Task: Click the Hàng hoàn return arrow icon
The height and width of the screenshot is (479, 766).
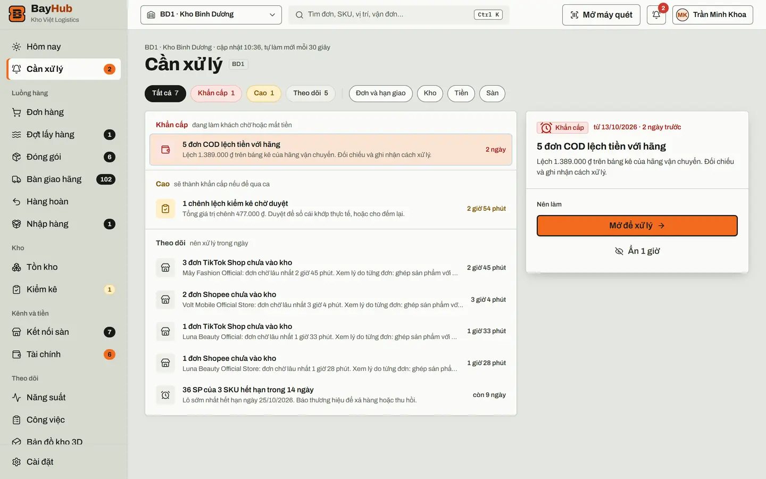Action: click(x=16, y=202)
